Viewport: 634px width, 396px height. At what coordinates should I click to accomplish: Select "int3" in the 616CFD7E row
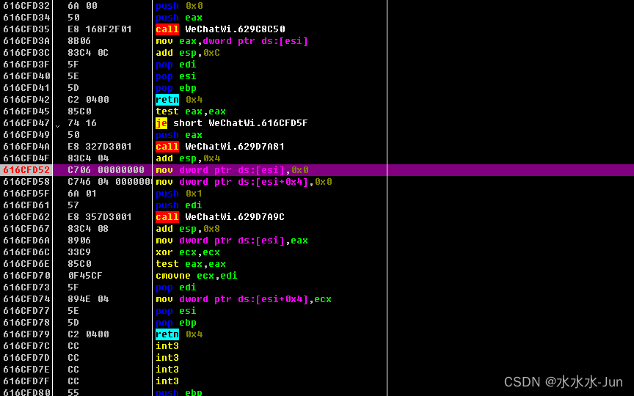(167, 369)
